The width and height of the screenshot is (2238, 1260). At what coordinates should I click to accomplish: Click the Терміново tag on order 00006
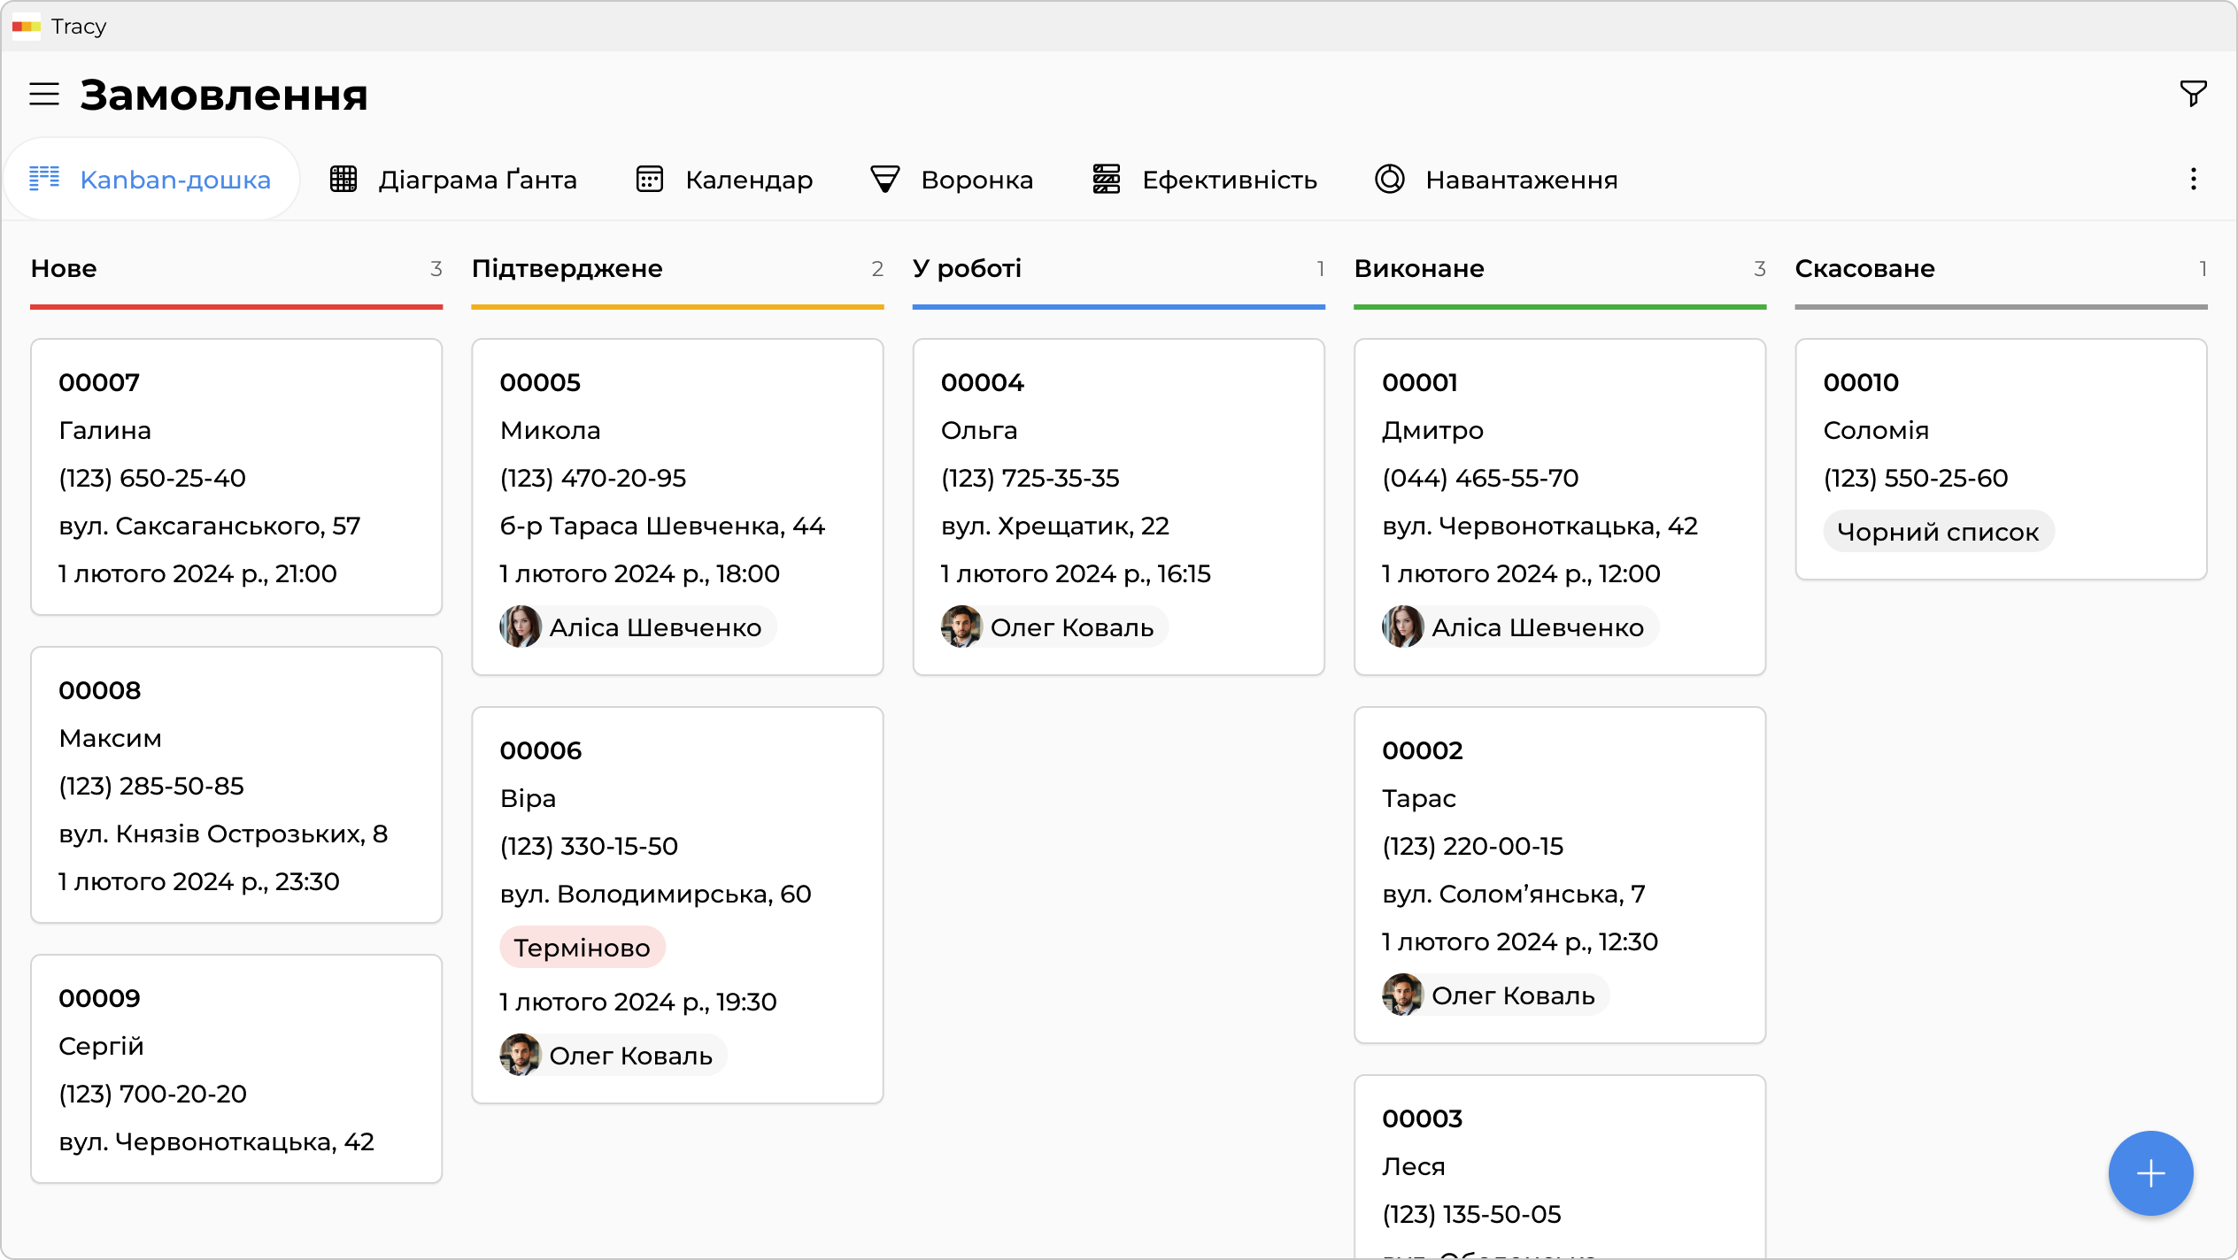pyautogui.click(x=582, y=948)
